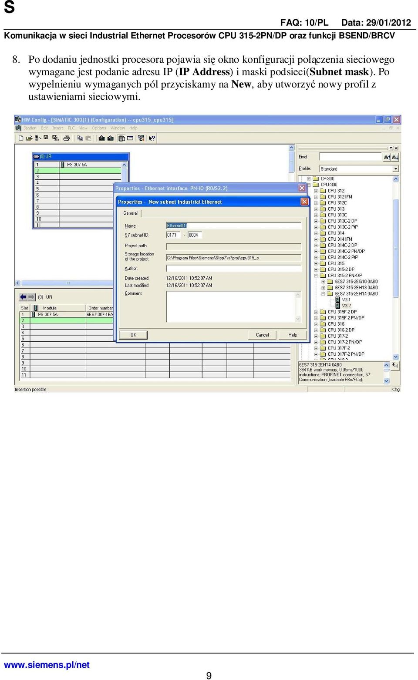This screenshot has width=418, height=680.
Task: Click the CPU 317-2 PN/DP catalog entry
Action: [x=345, y=342]
